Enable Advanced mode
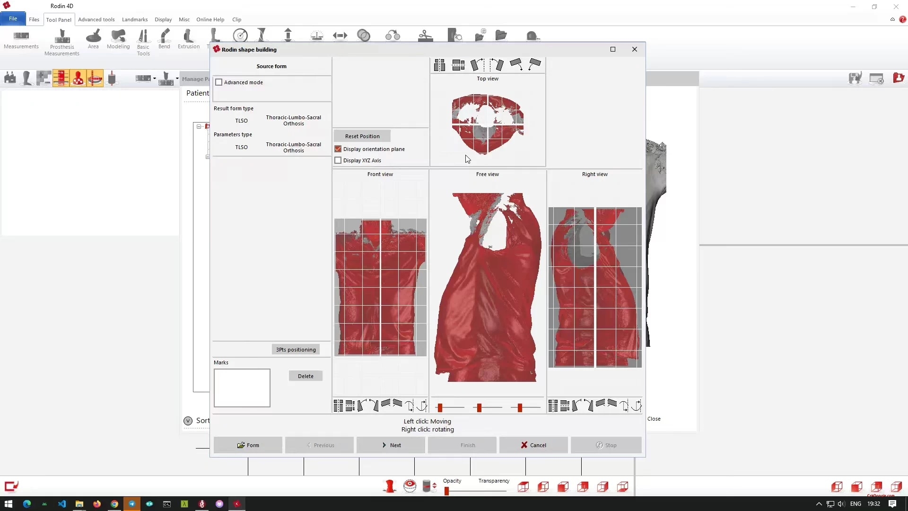 pos(219,82)
